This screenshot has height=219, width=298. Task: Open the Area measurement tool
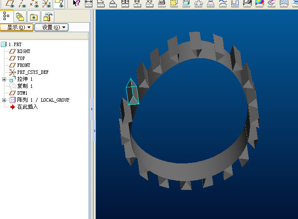coord(125,3)
